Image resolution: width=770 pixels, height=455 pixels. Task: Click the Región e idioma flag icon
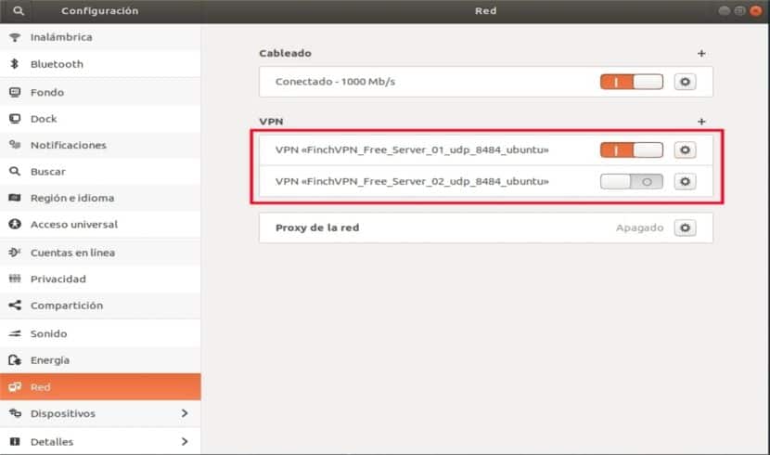tap(15, 198)
